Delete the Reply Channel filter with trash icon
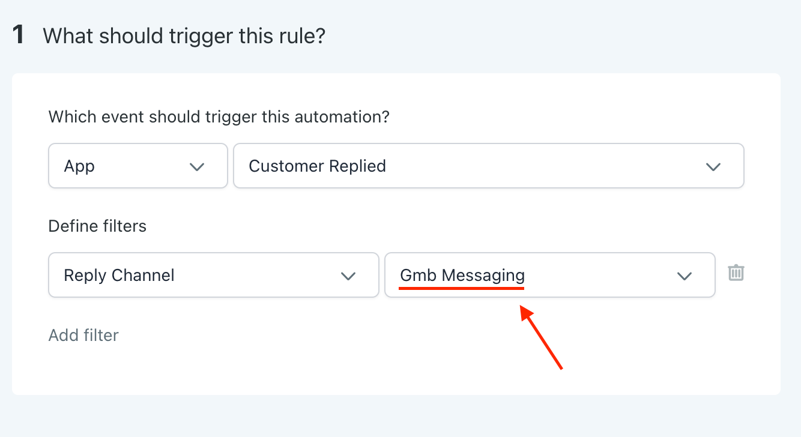This screenshot has width=801, height=437. 736,273
